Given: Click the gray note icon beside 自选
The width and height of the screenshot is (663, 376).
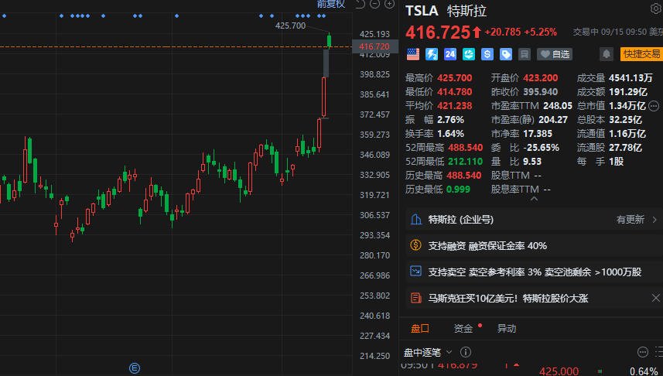Looking at the screenshot, I should point(525,54).
